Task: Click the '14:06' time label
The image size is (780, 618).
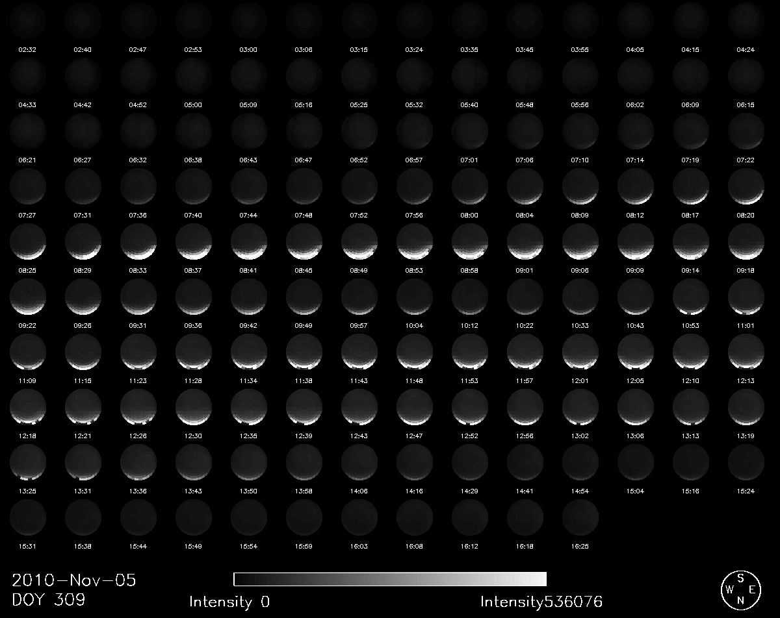Action: (359, 491)
